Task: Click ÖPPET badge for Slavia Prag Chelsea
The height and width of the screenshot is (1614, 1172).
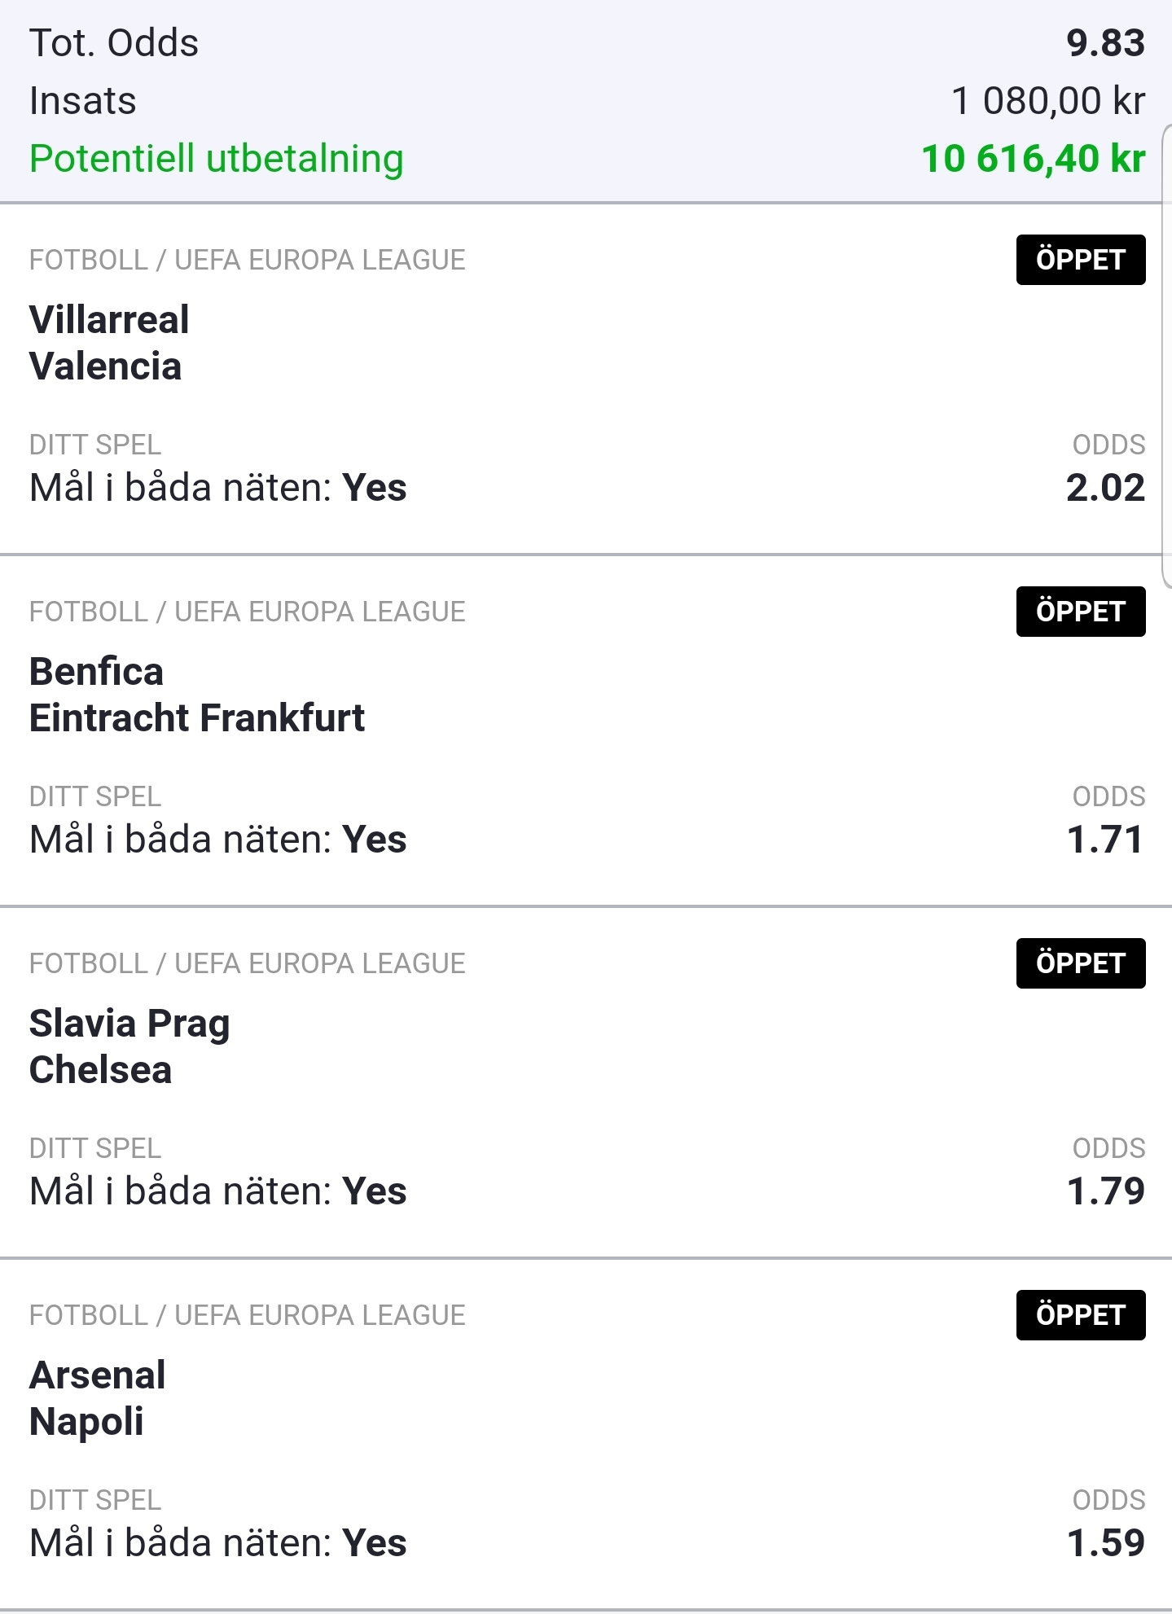Action: (1080, 963)
